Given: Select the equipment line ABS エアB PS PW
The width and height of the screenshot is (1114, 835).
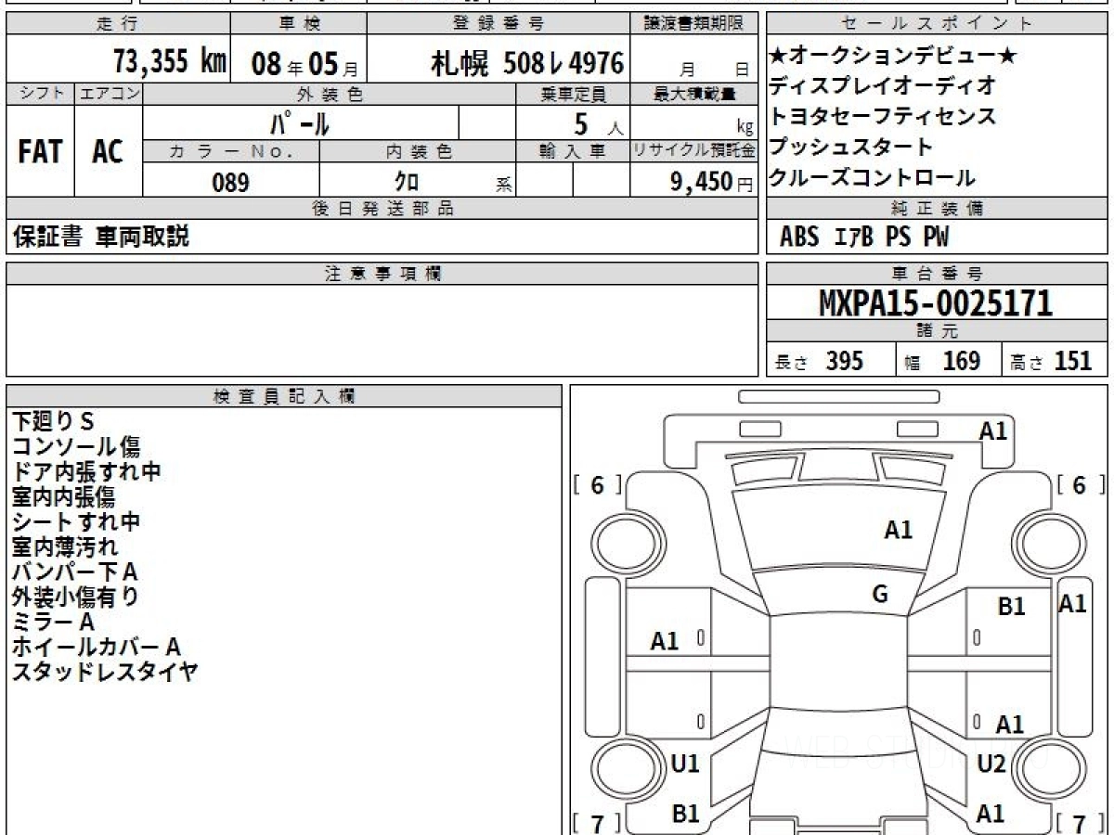Looking at the screenshot, I should 864,238.
